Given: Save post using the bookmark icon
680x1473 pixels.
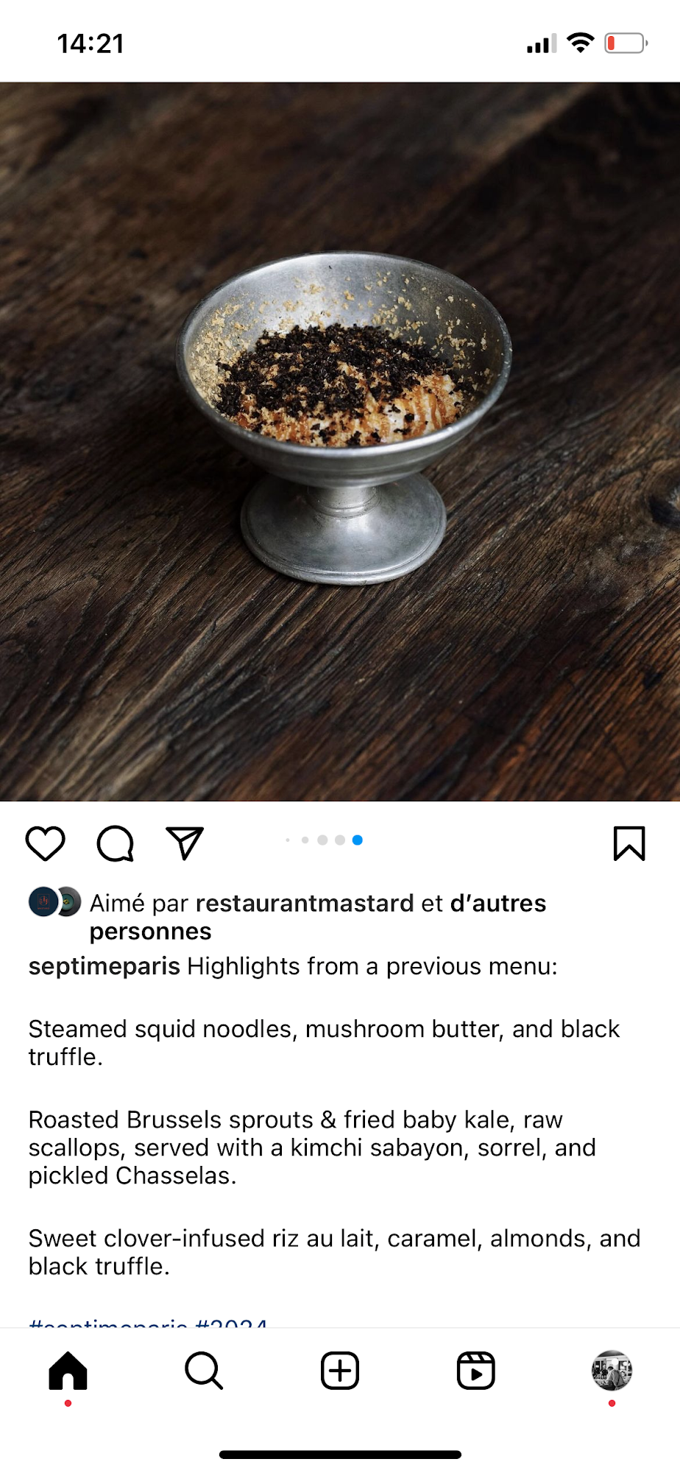Looking at the screenshot, I should click(629, 843).
